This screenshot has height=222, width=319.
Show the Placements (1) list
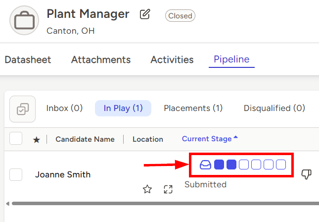coord(193,108)
